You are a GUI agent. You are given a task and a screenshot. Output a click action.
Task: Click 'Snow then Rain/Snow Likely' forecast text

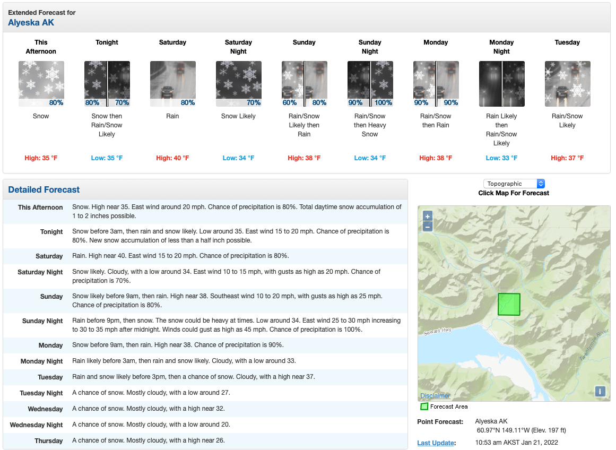point(107,125)
